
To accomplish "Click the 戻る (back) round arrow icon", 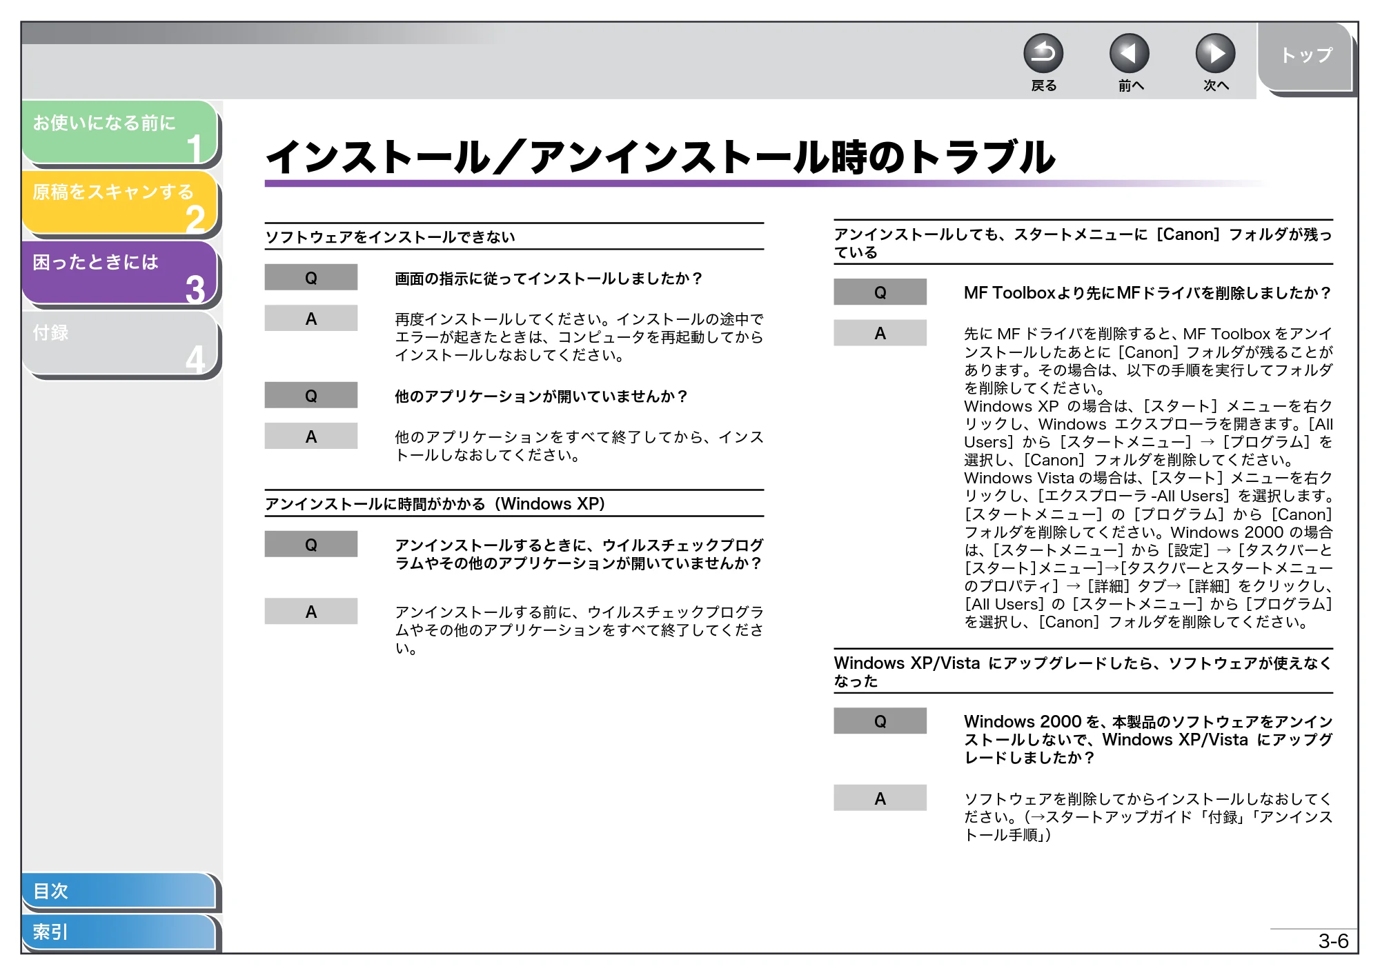I will [1043, 54].
